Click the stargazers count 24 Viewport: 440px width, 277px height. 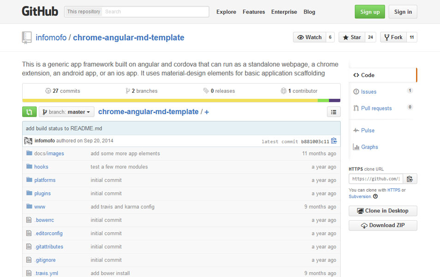(x=370, y=37)
